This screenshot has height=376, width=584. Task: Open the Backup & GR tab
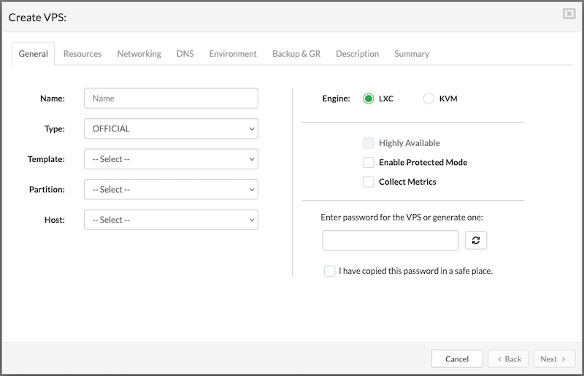(x=296, y=54)
